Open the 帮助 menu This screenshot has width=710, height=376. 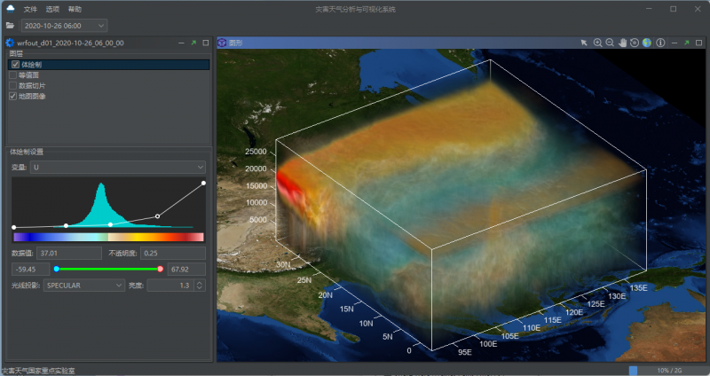click(x=75, y=8)
